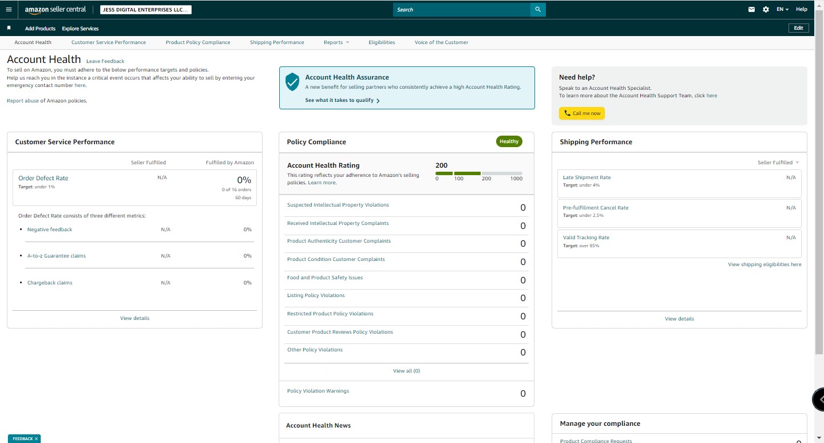Open the Eligibilities tab

click(382, 42)
